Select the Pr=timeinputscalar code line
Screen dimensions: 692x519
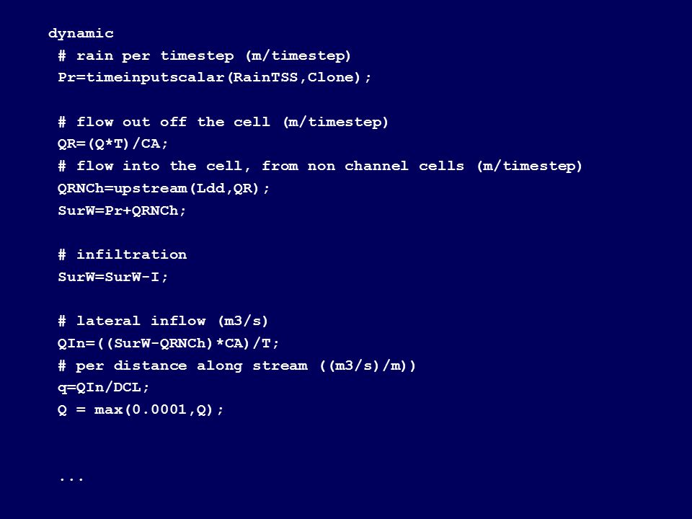coord(215,78)
